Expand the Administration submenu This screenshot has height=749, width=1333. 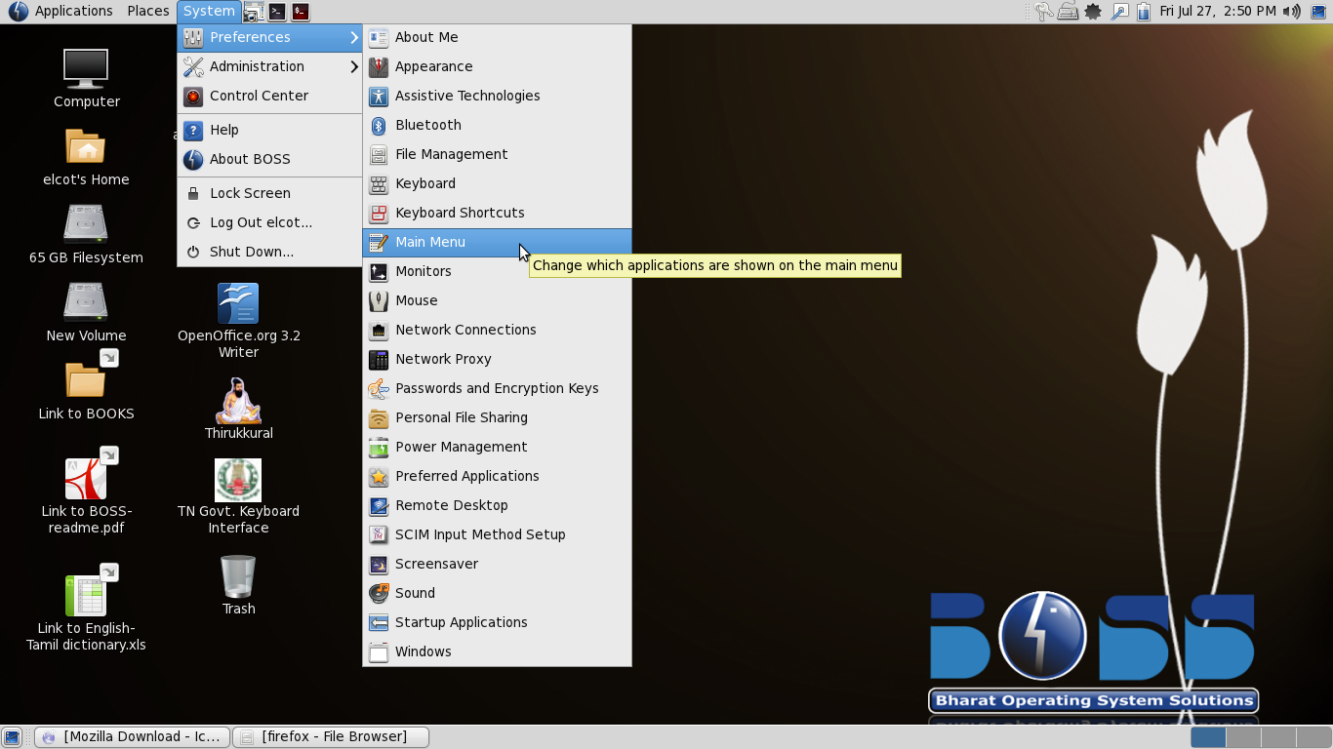tap(270, 66)
